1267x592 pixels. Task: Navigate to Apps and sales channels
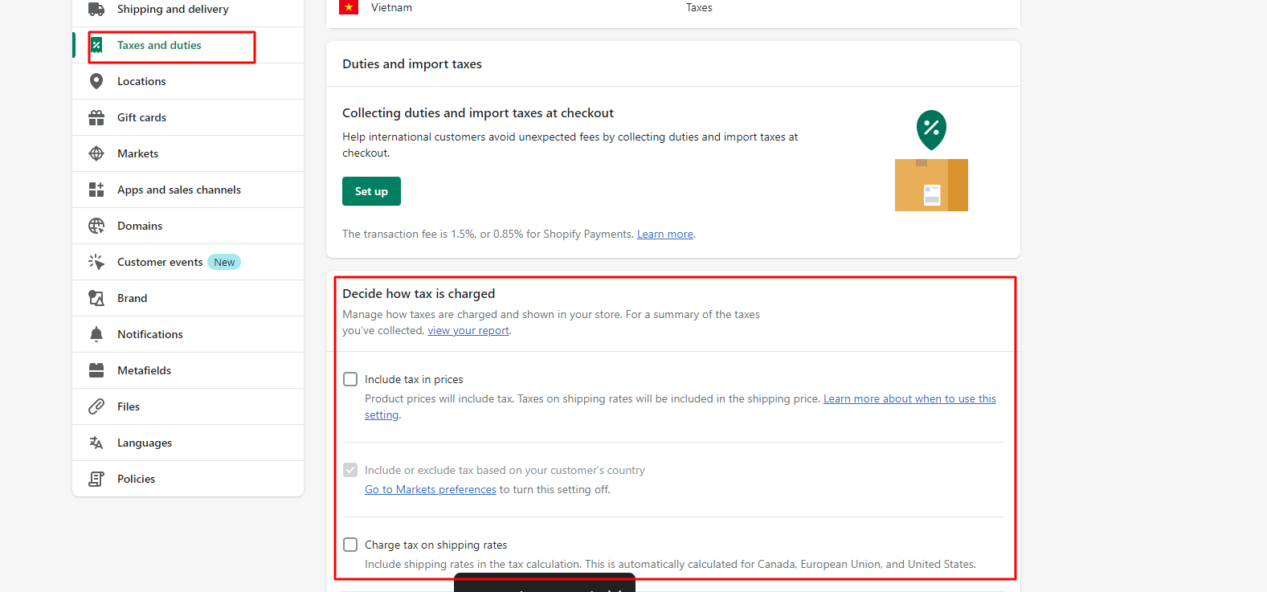click(x=188, y=190)
